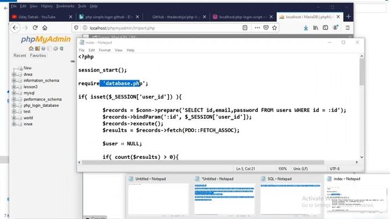Switch to localhost/php-login-script tab
Viewport: 390px width, 219px height.
click(x=243, y=17)
